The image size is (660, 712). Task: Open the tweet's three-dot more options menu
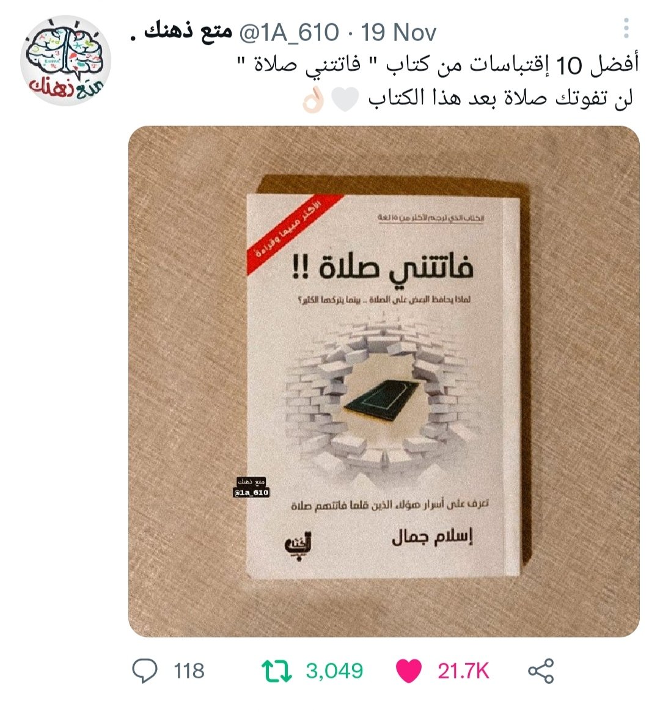point(626,28)
